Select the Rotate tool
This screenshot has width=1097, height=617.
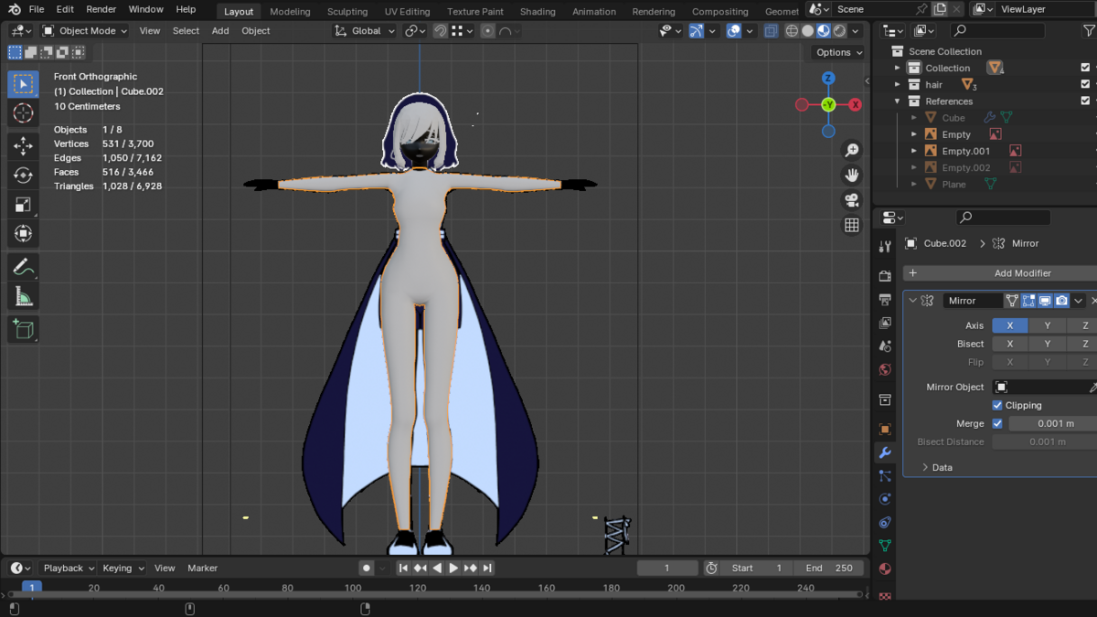tap(24, 175)
